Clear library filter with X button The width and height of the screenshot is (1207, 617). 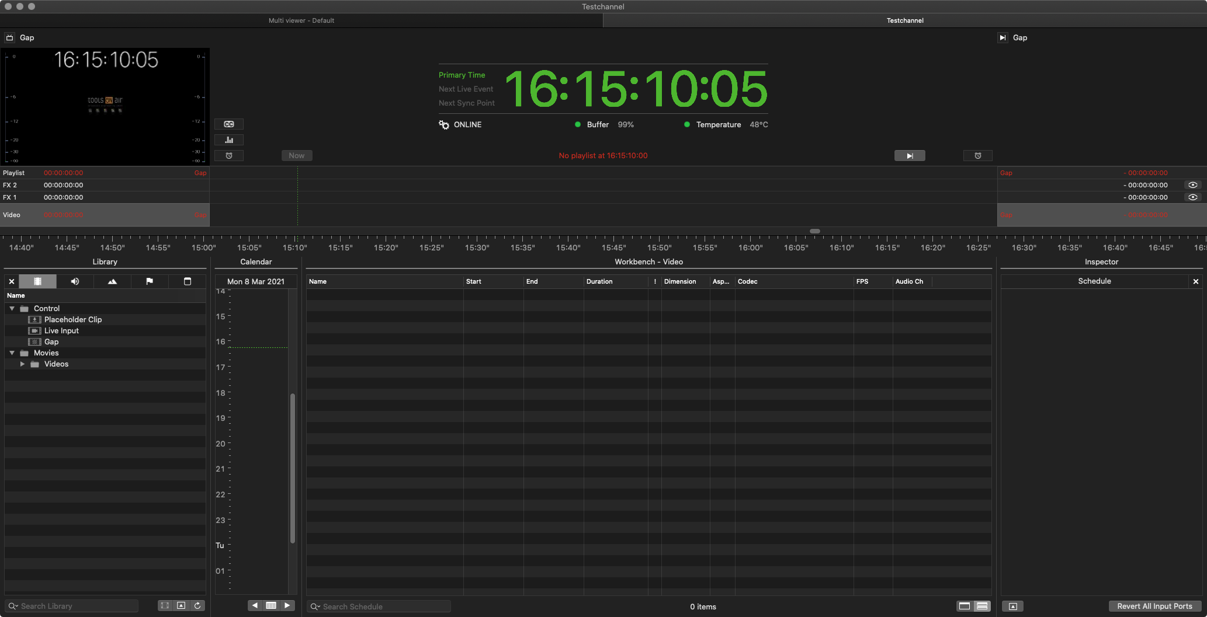point(12,281)
